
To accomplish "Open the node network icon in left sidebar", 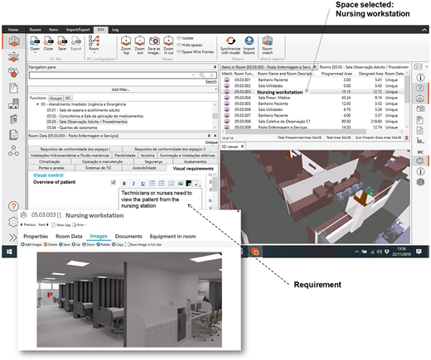I will 13,151.
